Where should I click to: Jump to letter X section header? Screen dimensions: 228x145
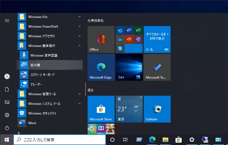click(x=19, y=133)
